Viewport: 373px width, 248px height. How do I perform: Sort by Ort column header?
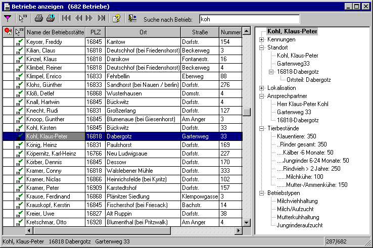(143, 32)
